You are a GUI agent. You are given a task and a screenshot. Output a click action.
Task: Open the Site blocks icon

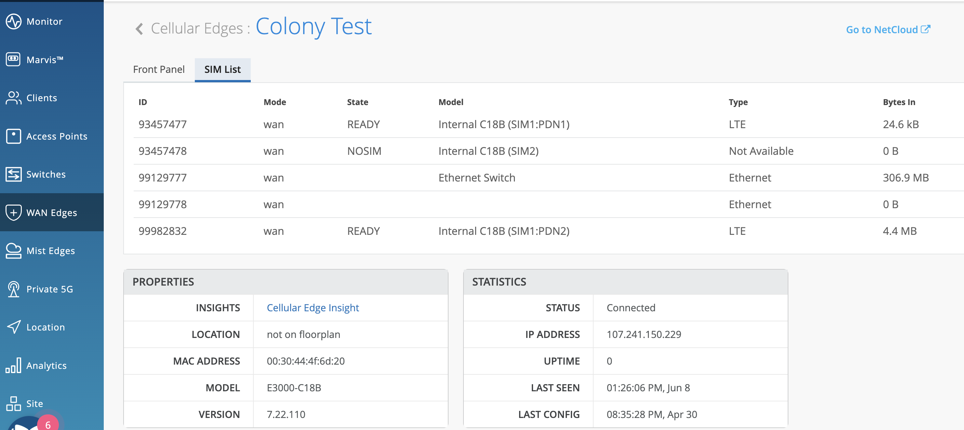tap(13, 403)
